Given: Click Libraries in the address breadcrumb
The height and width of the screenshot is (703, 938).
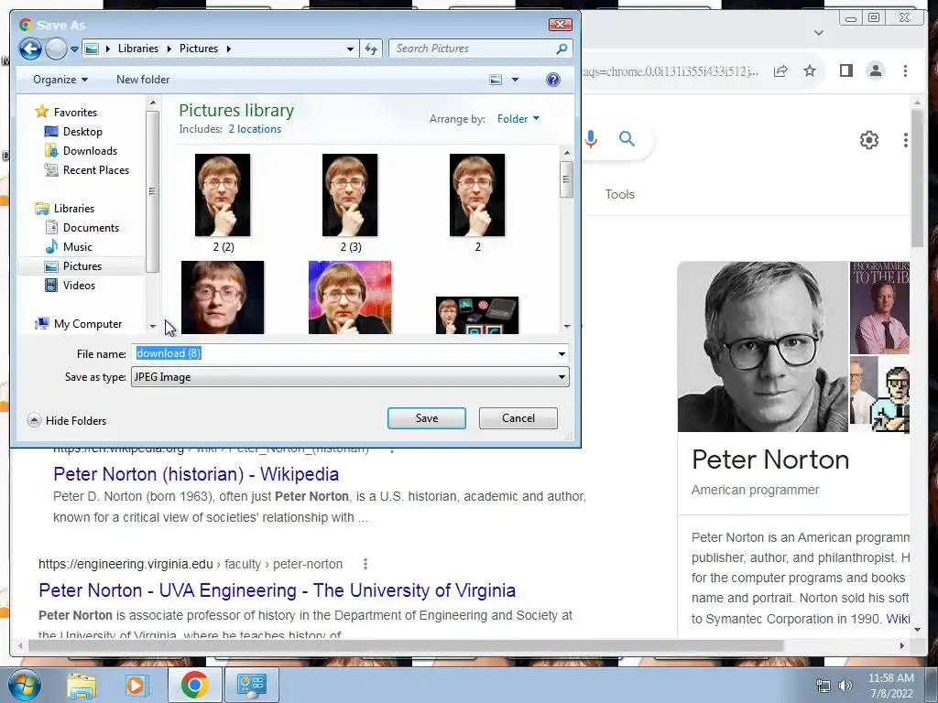Looking at the screenshot, I should click(x=138, y=49).
